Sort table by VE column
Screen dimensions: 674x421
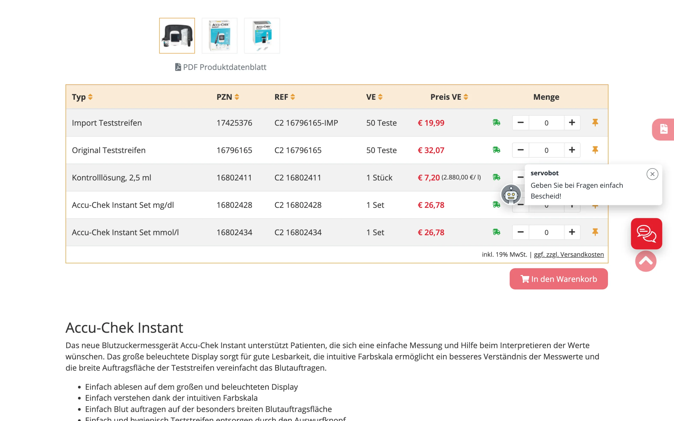pos(374,97)
